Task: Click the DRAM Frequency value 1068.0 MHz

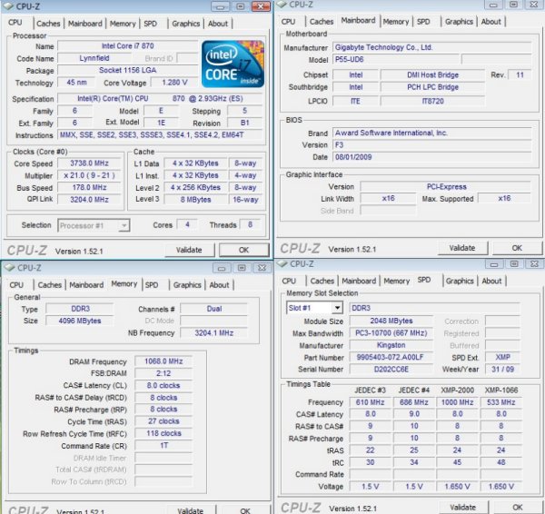Action: pyautogui.click(x=163, y=361)
